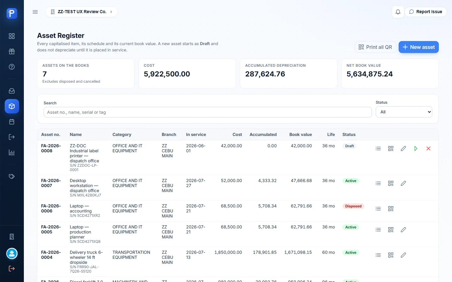Edit the Delivery truck asset FA-2026-0004
Image resolution: width=452 pixels, height=282 pixels.
click(403, 255)
